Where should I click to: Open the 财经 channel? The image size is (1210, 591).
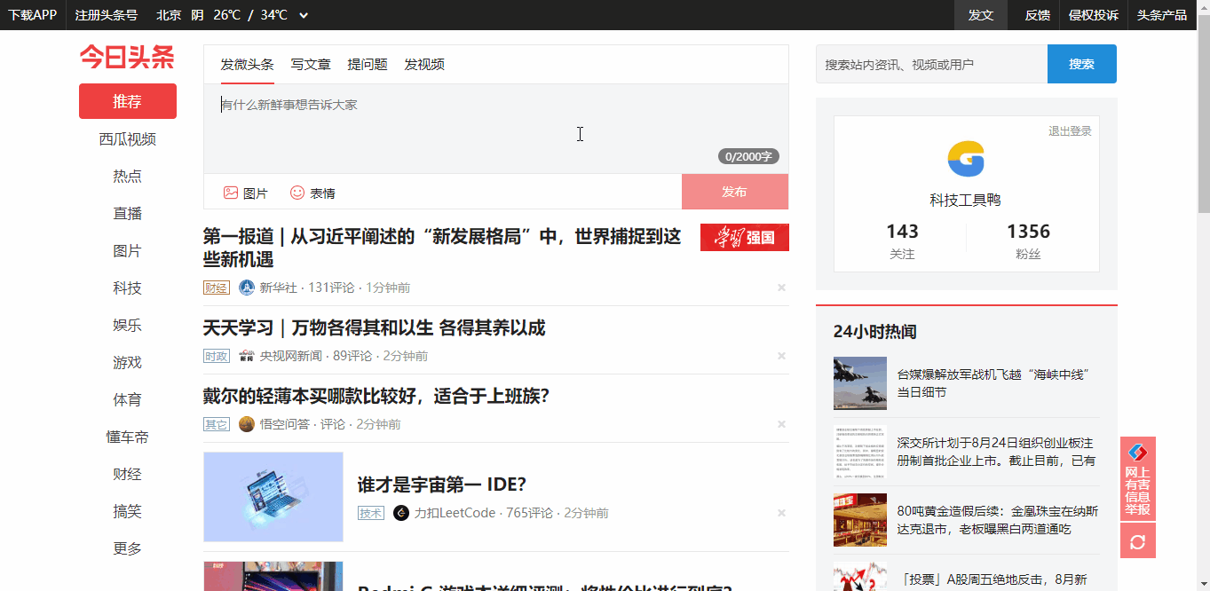point(128,475)
